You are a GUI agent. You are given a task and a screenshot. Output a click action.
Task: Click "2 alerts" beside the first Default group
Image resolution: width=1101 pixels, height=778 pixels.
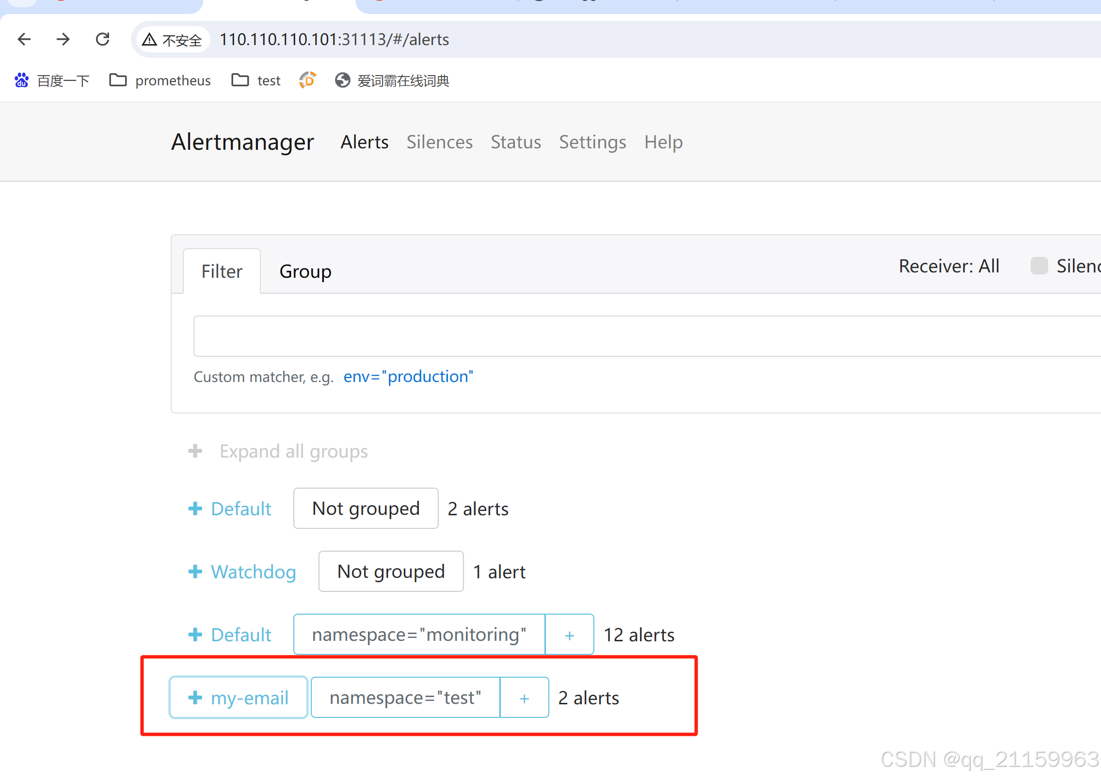(478, 509)
